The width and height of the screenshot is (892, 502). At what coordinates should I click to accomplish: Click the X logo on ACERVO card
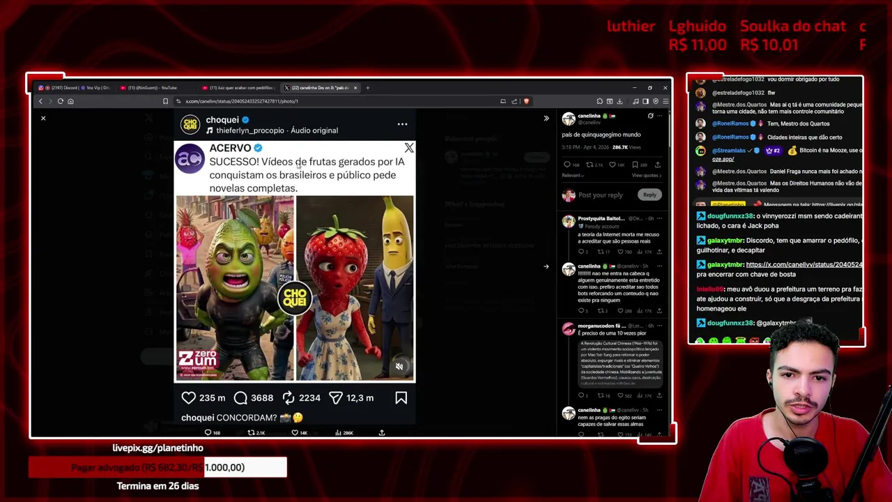point(409,148)
